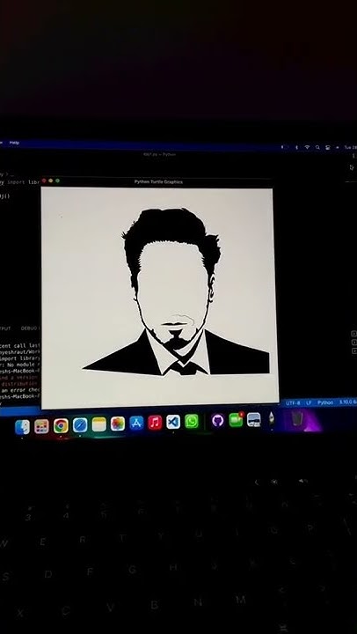This screenshot has width=357, height=634.
Task: Open the Wi-Fi menu bar icon
Action: 307,147
